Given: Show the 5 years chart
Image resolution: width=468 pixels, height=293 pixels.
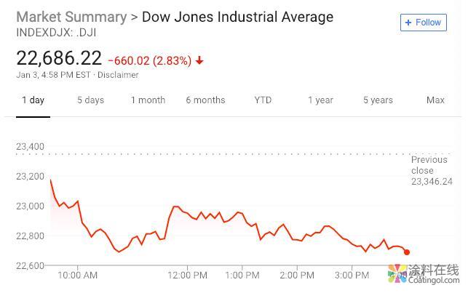Looking at the screenshot, I should 378,100.
